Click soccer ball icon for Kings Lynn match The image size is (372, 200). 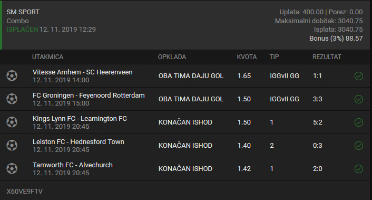coord(12,122)
